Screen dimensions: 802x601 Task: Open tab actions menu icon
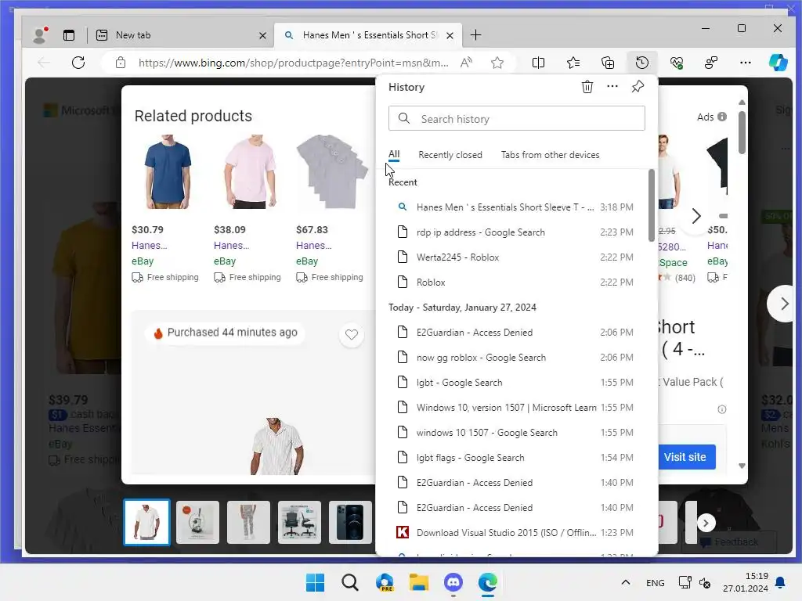69,35
